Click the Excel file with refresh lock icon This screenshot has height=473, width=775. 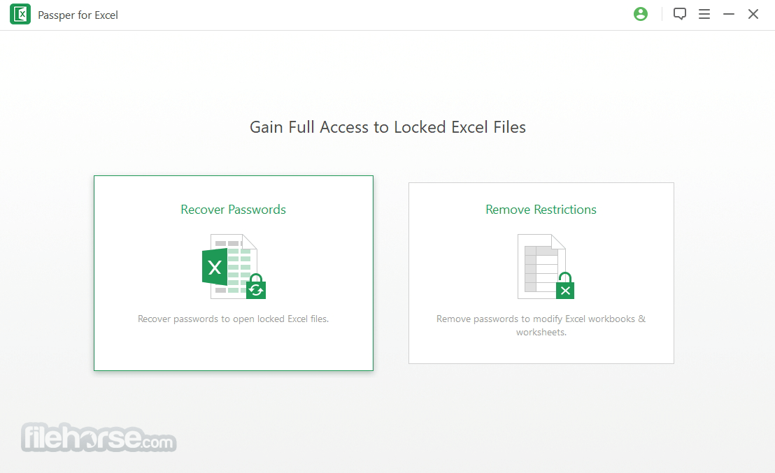click(x=234, y=267)
